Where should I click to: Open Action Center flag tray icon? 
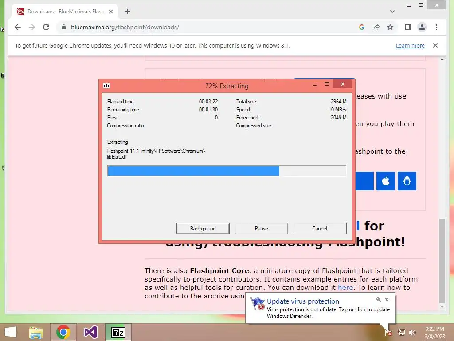[388, 332]
